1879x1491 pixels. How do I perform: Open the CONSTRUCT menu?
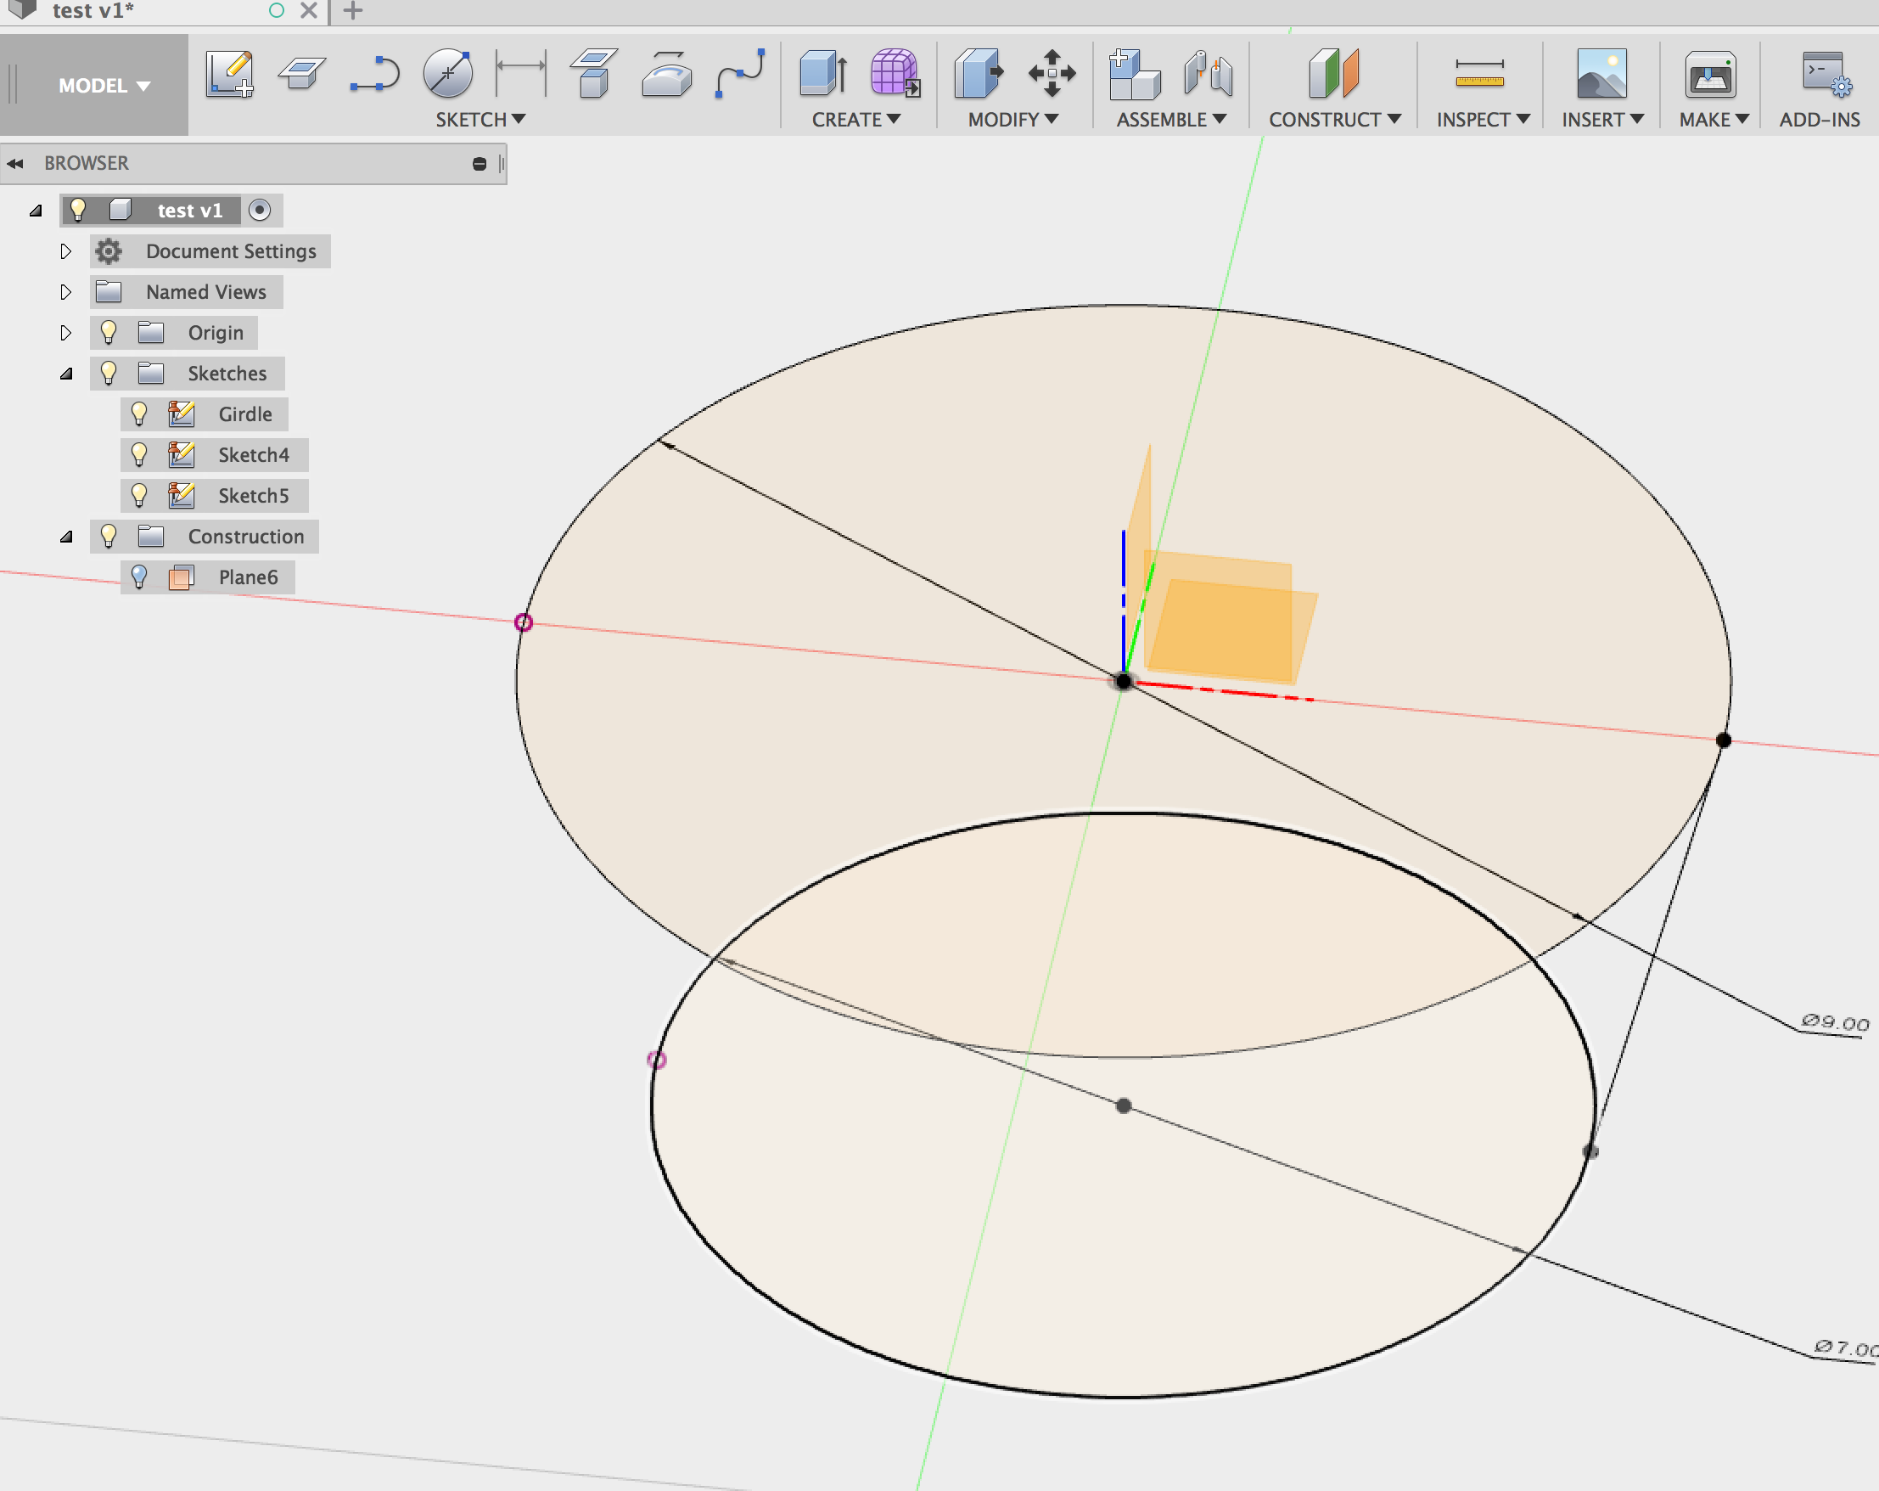tap(1333, 120)
